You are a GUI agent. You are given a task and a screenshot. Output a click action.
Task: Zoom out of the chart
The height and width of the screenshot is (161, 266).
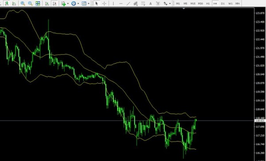pos(30,4)
